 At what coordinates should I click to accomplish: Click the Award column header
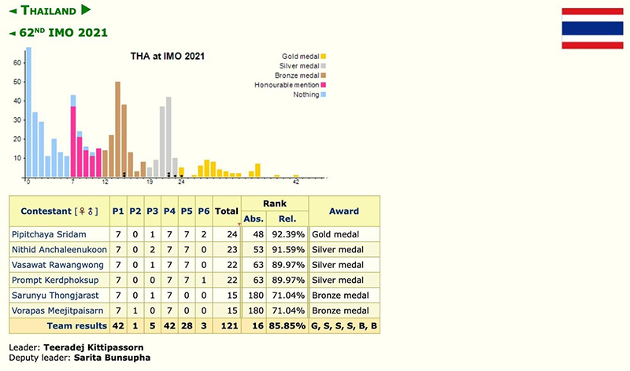[x=343, y=211]
